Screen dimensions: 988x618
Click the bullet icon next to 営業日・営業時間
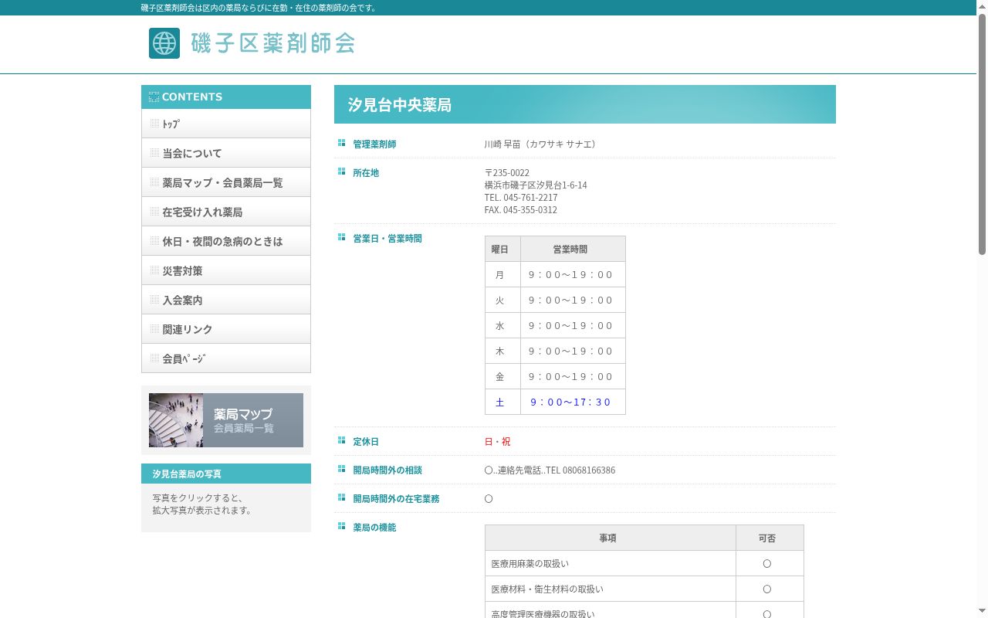(x=341, y=237)
